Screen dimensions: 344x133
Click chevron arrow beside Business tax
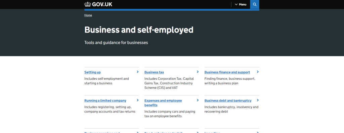[198, 72]
